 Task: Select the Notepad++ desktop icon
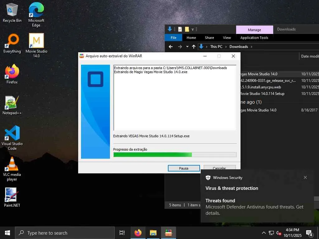coord(12,105)
